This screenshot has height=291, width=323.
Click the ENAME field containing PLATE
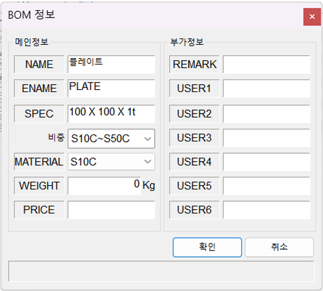pyautogui.click(x=111, y=88)
